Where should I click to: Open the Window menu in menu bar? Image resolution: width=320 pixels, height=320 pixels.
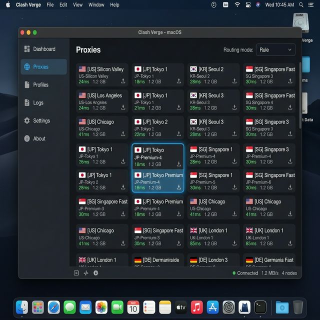(x=96, y=4)
